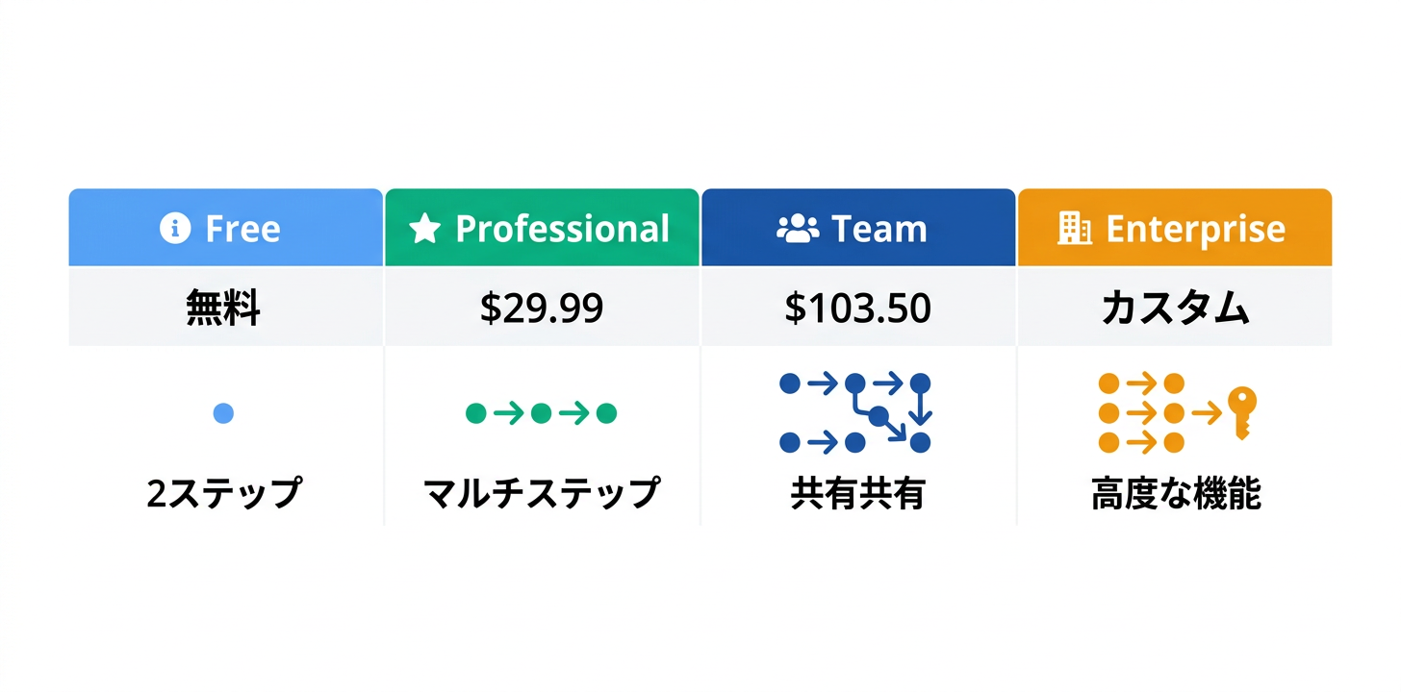Click the star icon beside Professional
The width and height of the screenshot is (1401, 692).
tap(424, 229)
